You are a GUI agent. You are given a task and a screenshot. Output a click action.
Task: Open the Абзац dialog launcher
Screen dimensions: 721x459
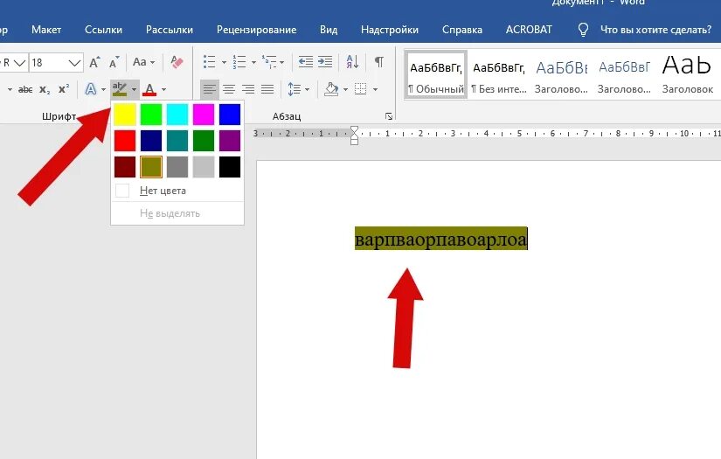389,117
